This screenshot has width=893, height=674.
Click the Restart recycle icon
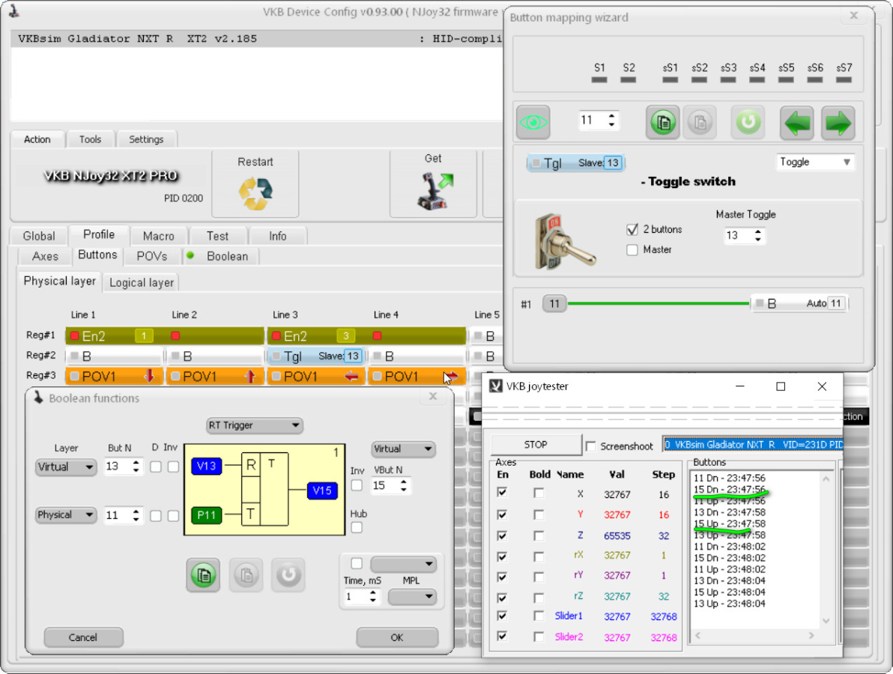(x=255, y=193)
